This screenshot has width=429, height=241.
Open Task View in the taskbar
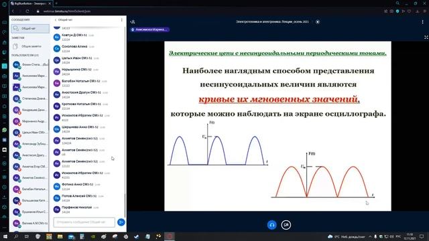(27, 236)
